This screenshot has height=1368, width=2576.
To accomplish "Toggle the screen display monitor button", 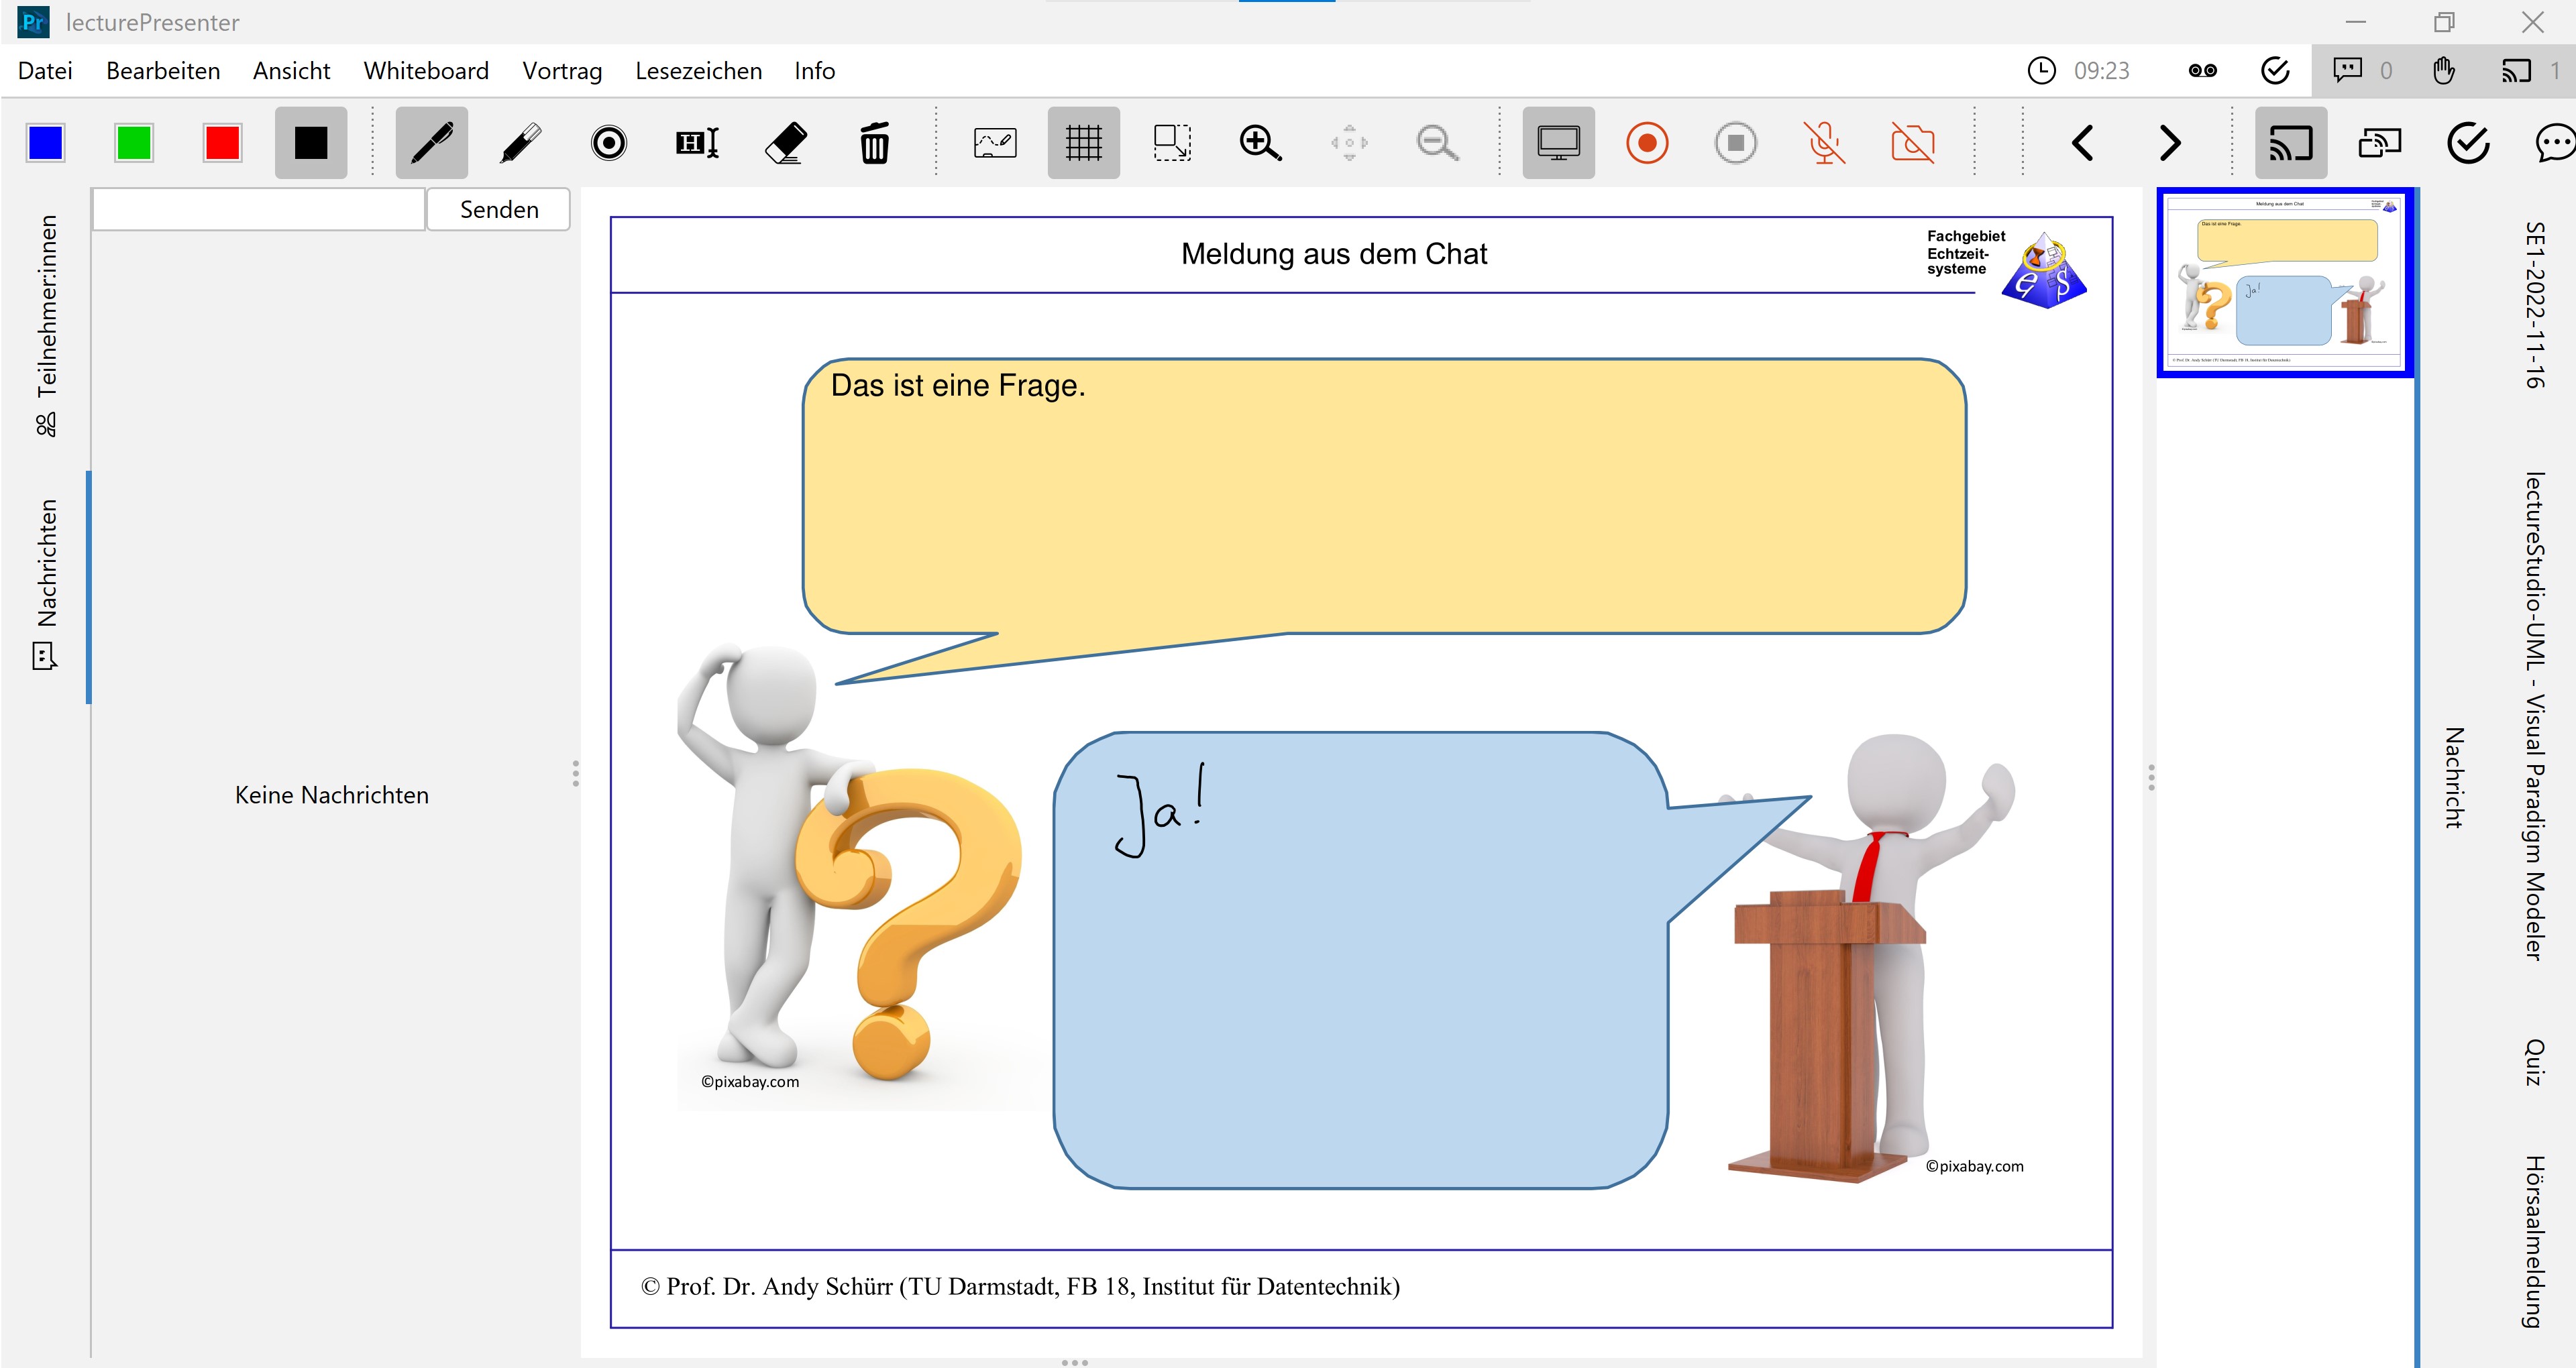I will (1558, 143).
